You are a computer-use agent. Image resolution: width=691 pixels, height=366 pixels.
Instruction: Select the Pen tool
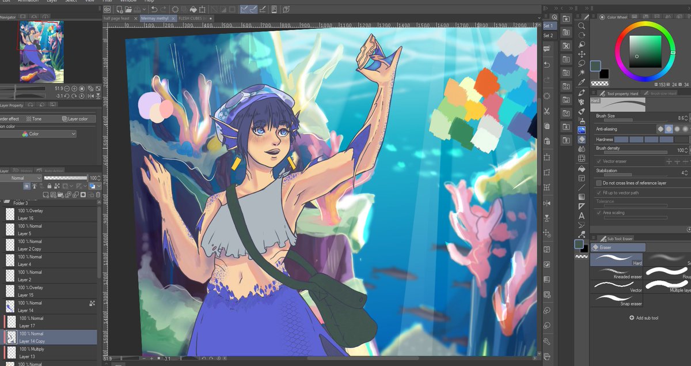tap(582, 92)
